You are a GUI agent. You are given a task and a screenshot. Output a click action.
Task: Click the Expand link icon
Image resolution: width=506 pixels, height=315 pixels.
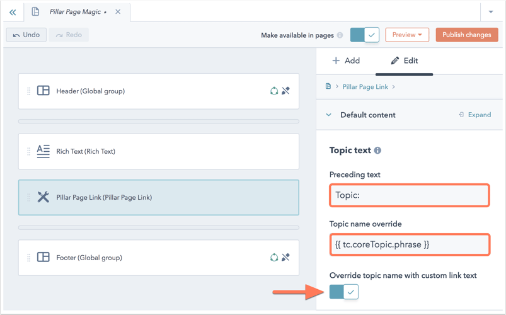[x=461, y=115]
